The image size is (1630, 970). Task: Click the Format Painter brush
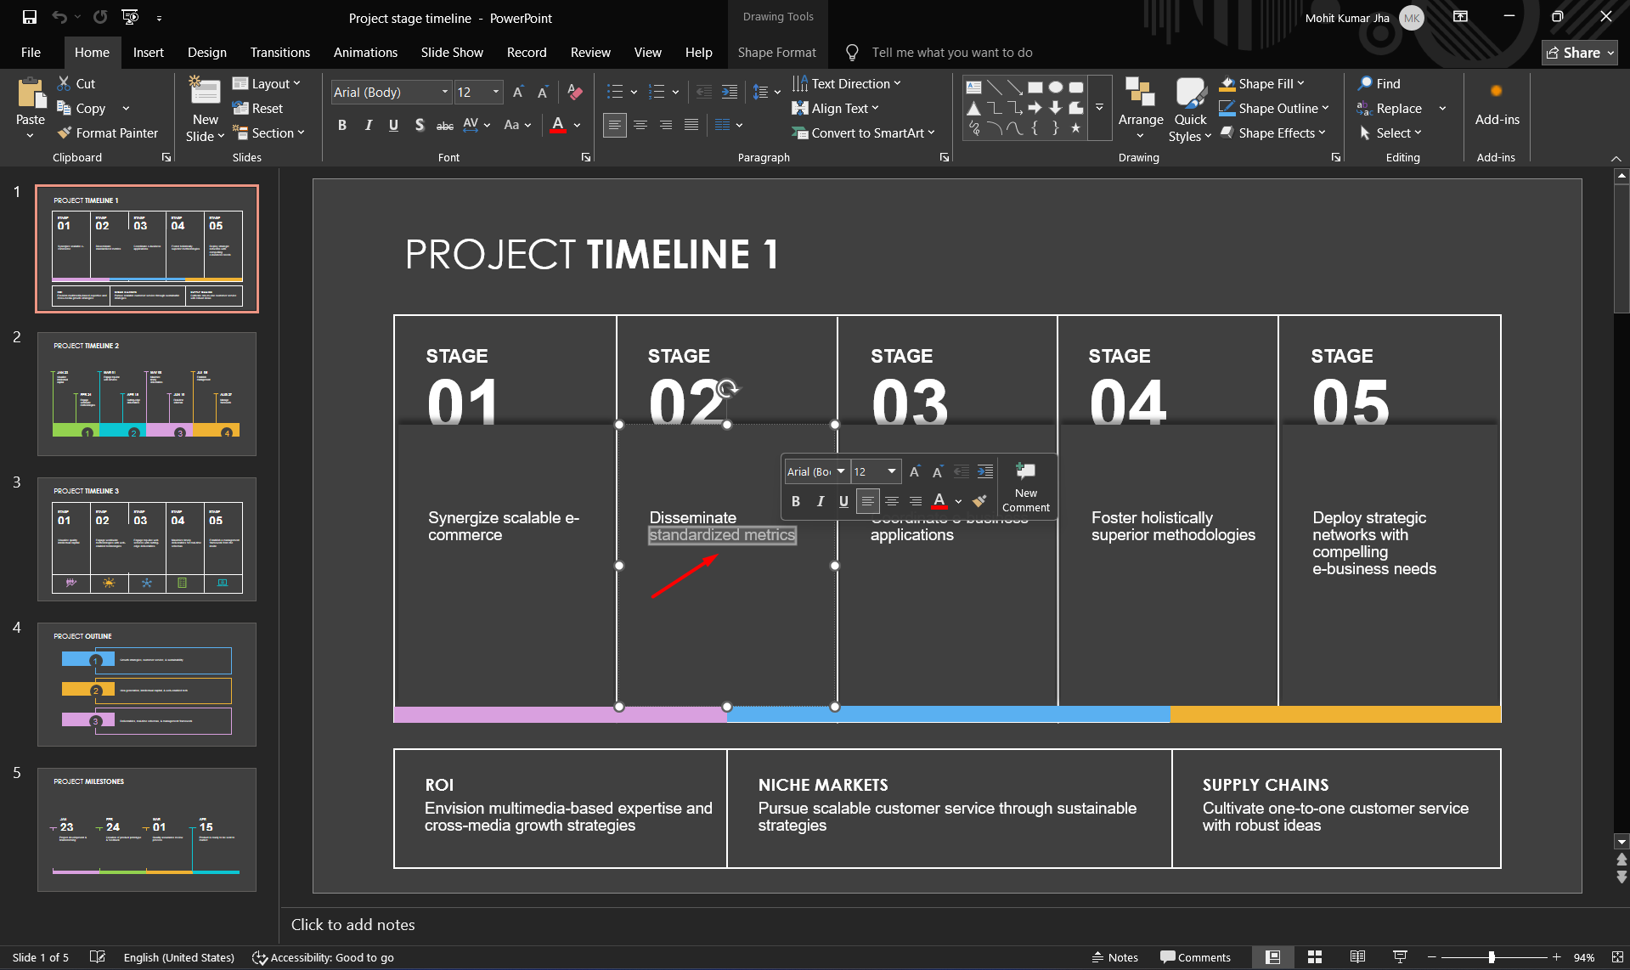click(x=65, y=133)
